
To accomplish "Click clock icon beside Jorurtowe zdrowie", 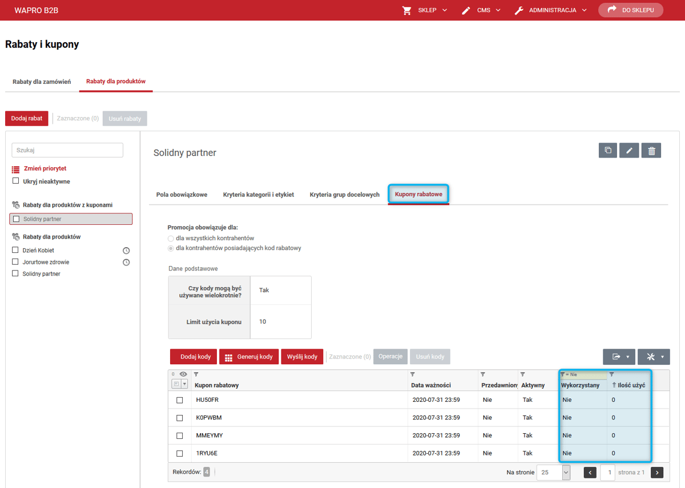I will point(126,263).
